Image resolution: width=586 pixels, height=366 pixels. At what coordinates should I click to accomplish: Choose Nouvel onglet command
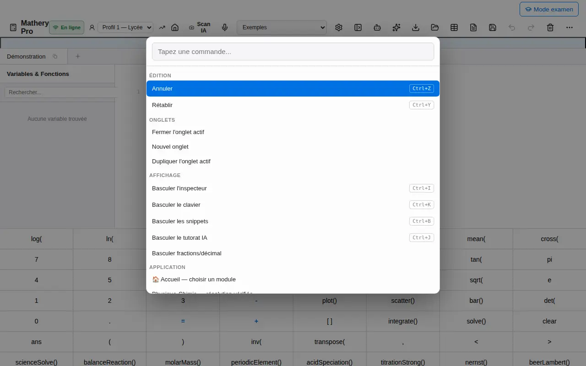tap(293, 146)
